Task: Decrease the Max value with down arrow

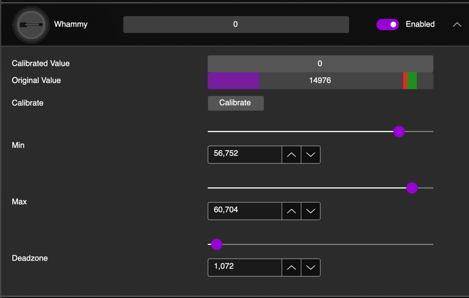Action: tap(311, 211)
